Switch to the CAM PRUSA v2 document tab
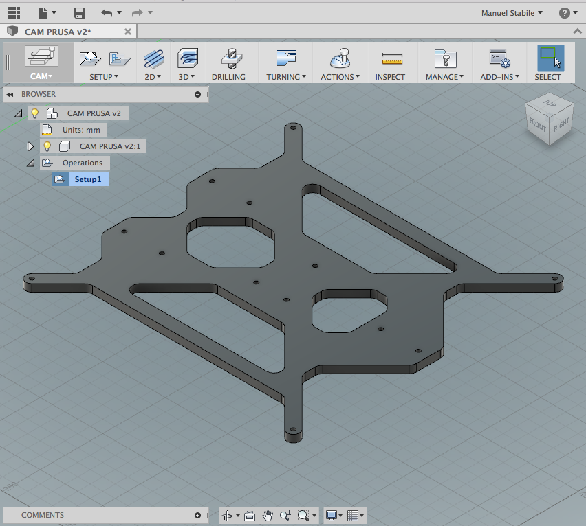The width and height of the screenshot is (586, 526). tap(58, 32)
